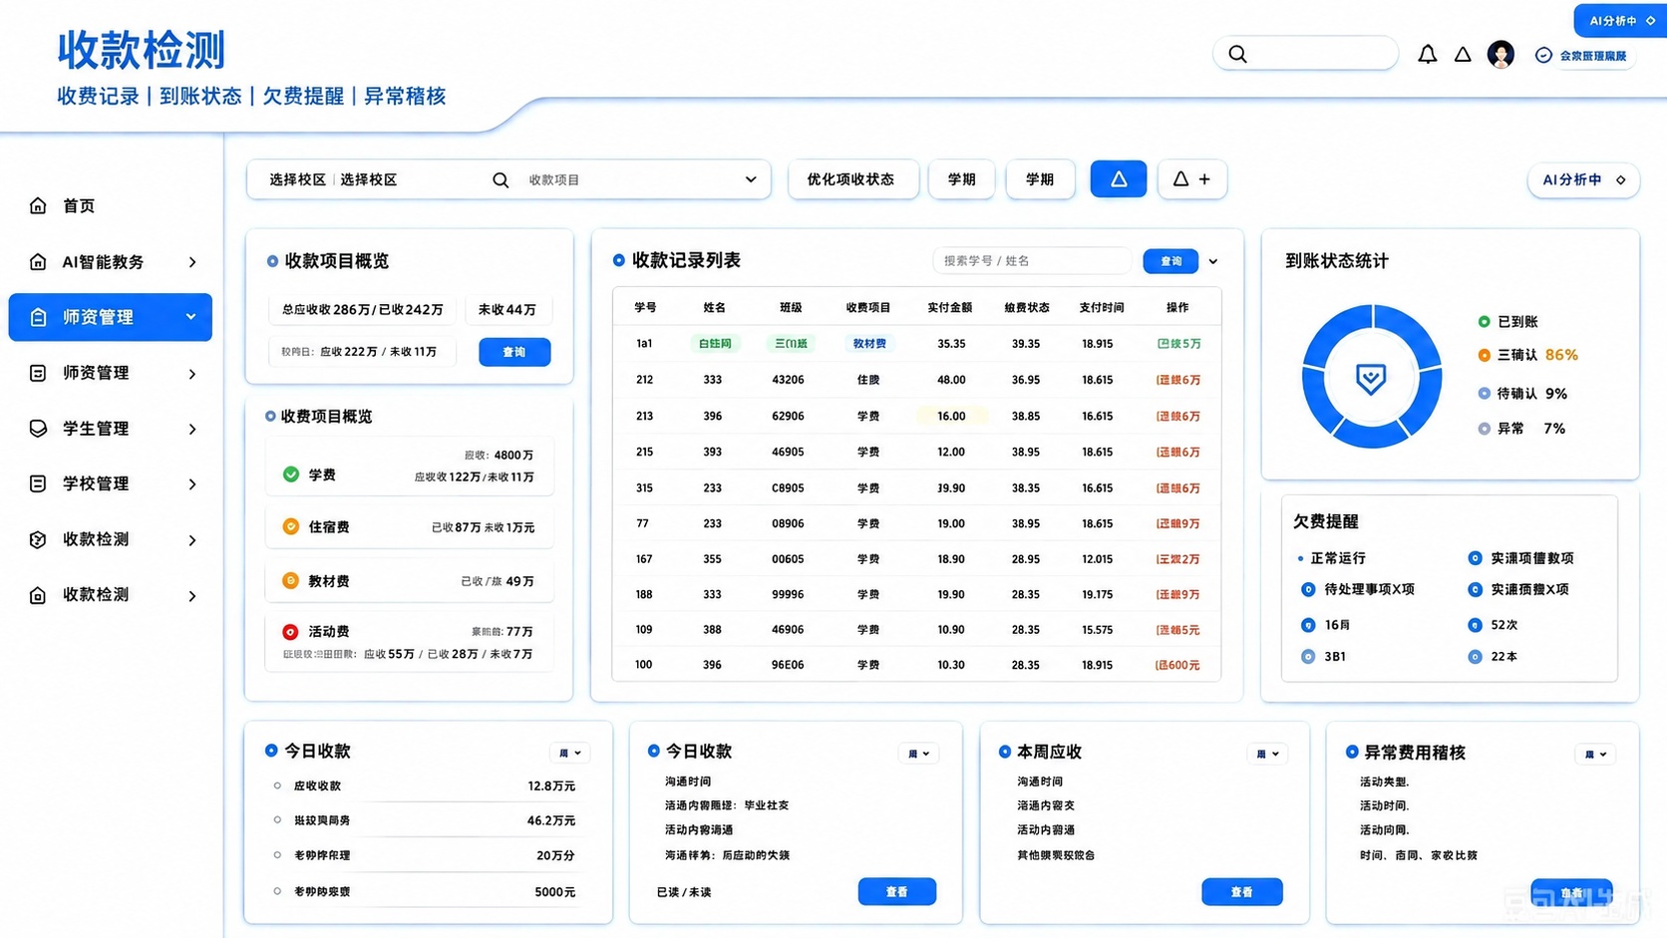Open AI智能教务 in sidebar
This screenshot has width=1667, height=938.
(103, 261)
